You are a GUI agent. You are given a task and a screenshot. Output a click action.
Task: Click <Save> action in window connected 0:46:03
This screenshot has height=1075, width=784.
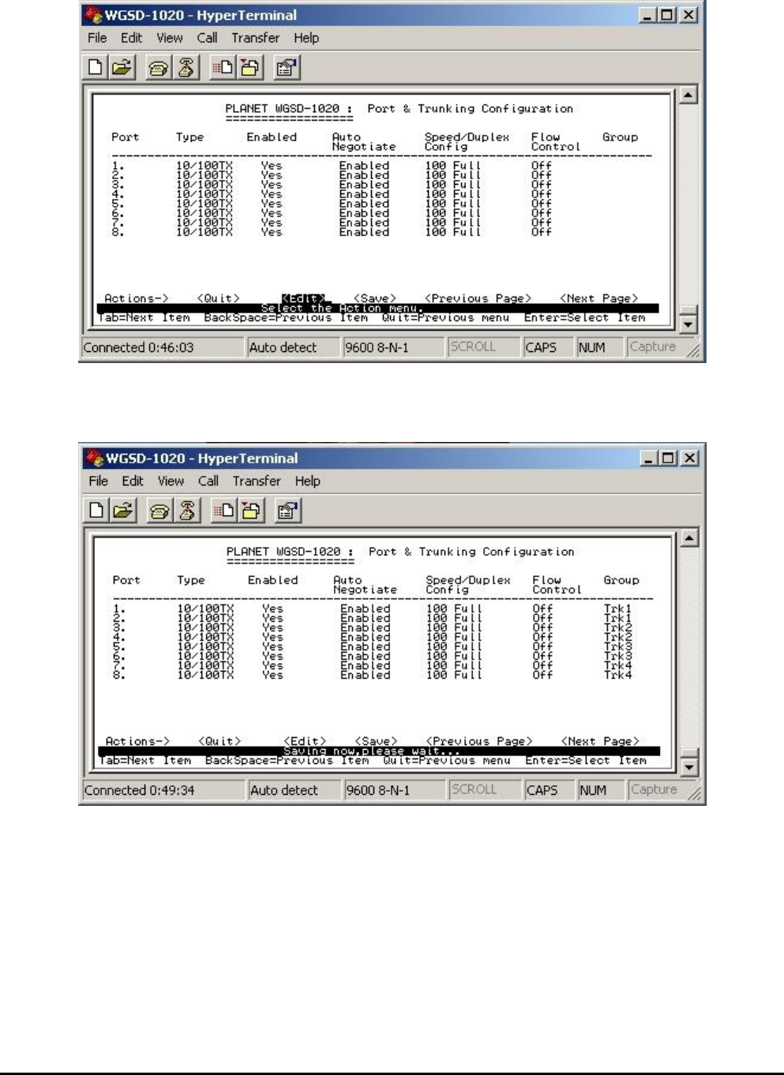coord(375,298)
